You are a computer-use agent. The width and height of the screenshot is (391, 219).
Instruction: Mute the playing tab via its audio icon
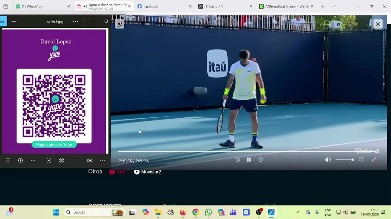(x=85, y=6)
